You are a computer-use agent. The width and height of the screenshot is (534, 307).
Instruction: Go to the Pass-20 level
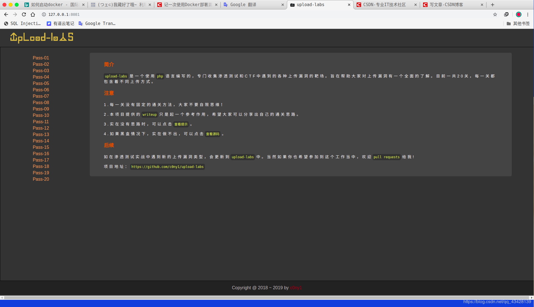[41, 179]
